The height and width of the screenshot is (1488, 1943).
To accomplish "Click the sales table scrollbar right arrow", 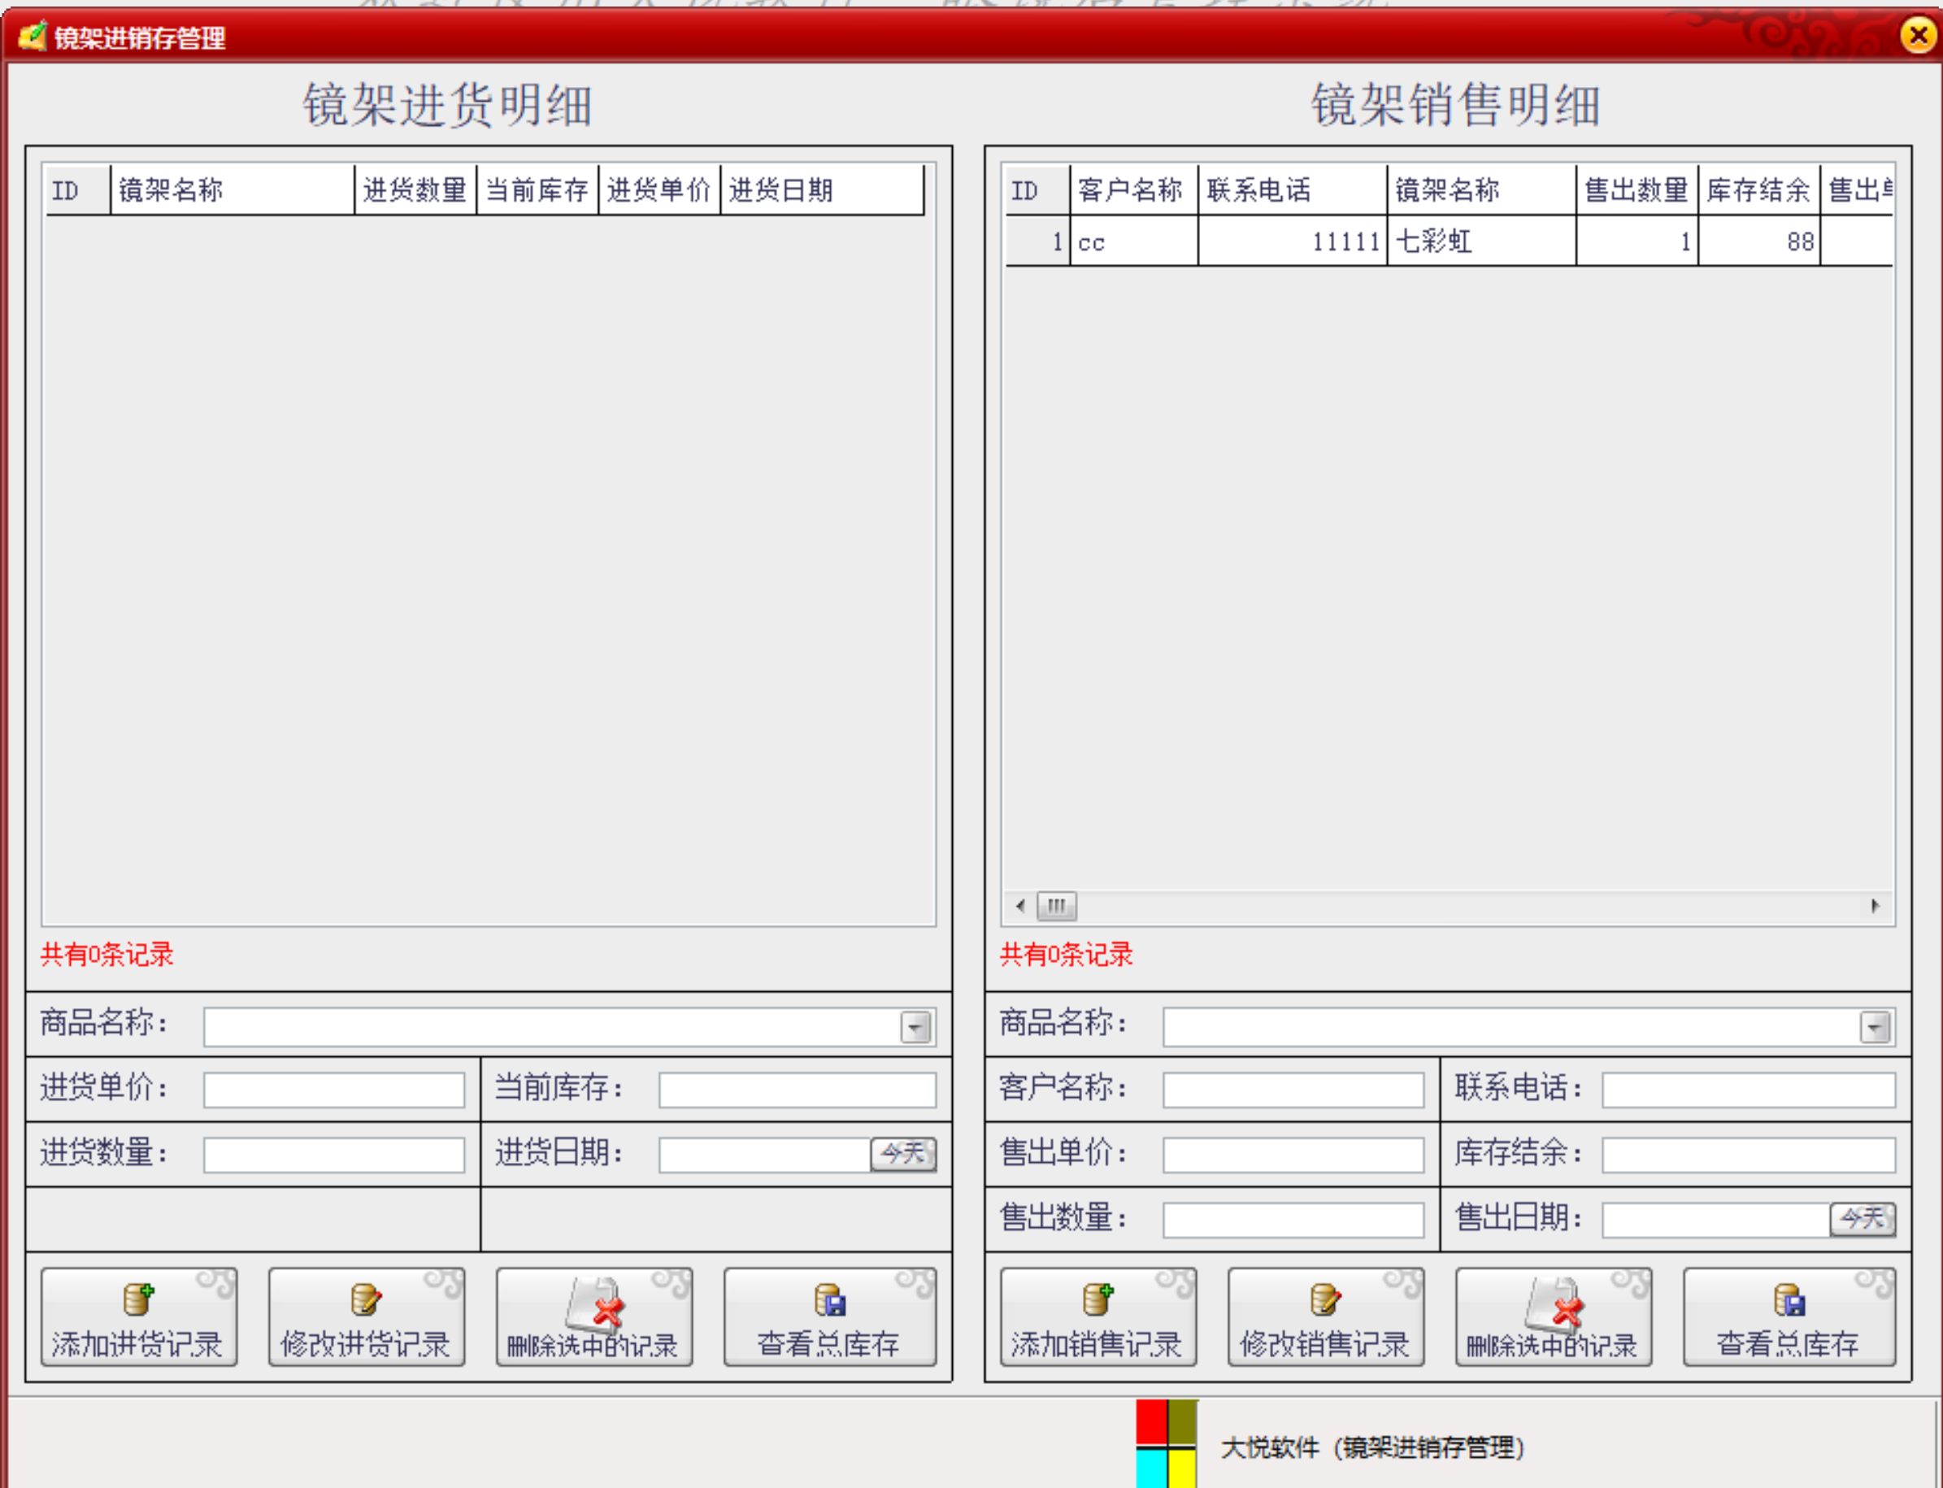I will click(x=1876, y=905).
